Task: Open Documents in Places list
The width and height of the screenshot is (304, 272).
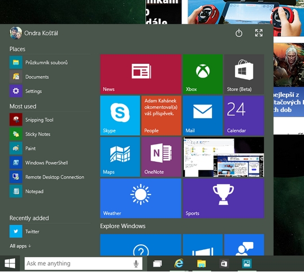Action: click(x=50, y=77)
